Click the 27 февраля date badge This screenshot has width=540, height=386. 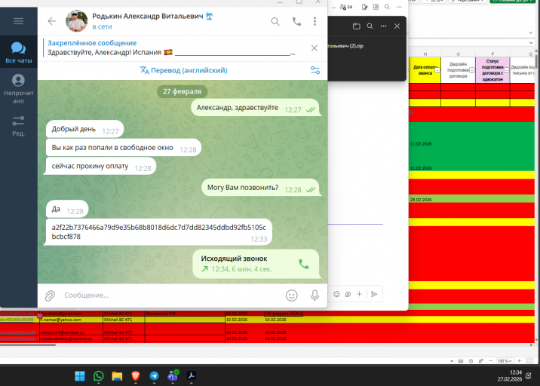pos(183,91)
